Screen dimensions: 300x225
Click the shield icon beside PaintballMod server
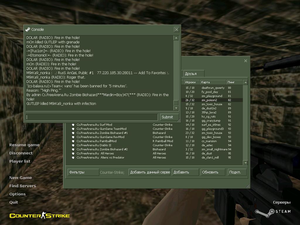pyautogui.click(x=73, y=141)
